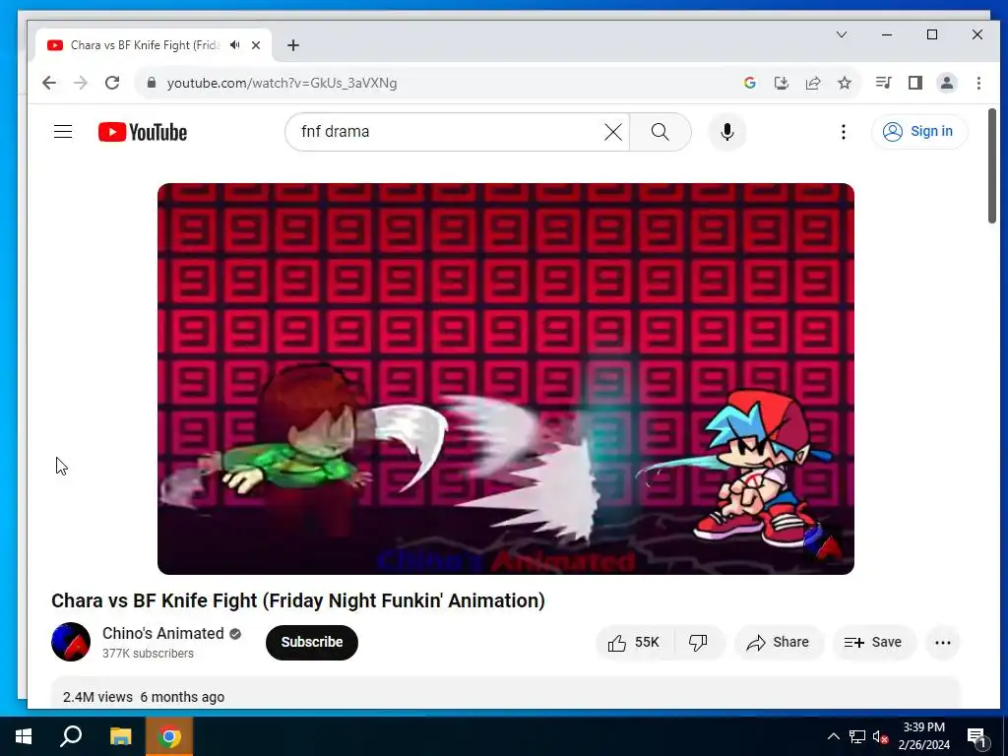Switch to Chrome in the taskbar
1008x756 pixels.
point(169,736)
